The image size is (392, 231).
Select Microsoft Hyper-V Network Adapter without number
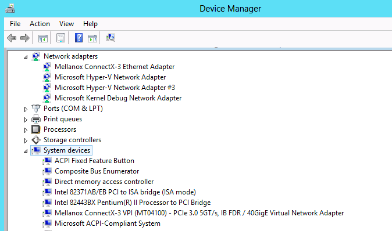click(x=111, y=77)
